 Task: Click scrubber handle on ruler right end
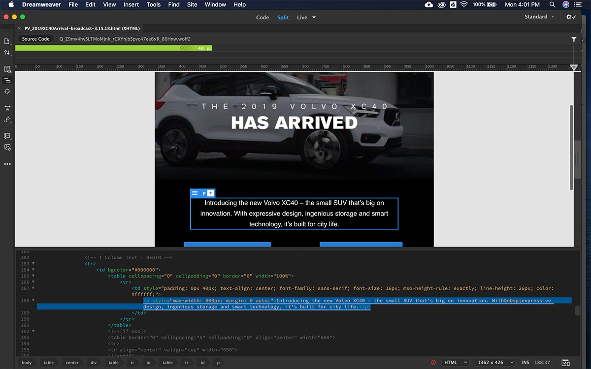[x=574, y=67]
